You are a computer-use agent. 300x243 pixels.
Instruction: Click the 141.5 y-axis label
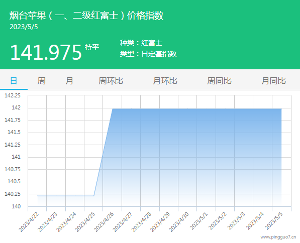pos(14,133)
